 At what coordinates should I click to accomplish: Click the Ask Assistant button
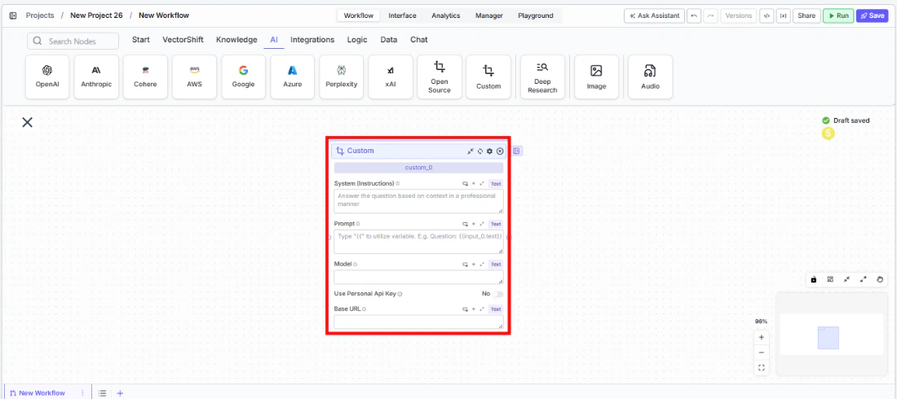(654, 16)
